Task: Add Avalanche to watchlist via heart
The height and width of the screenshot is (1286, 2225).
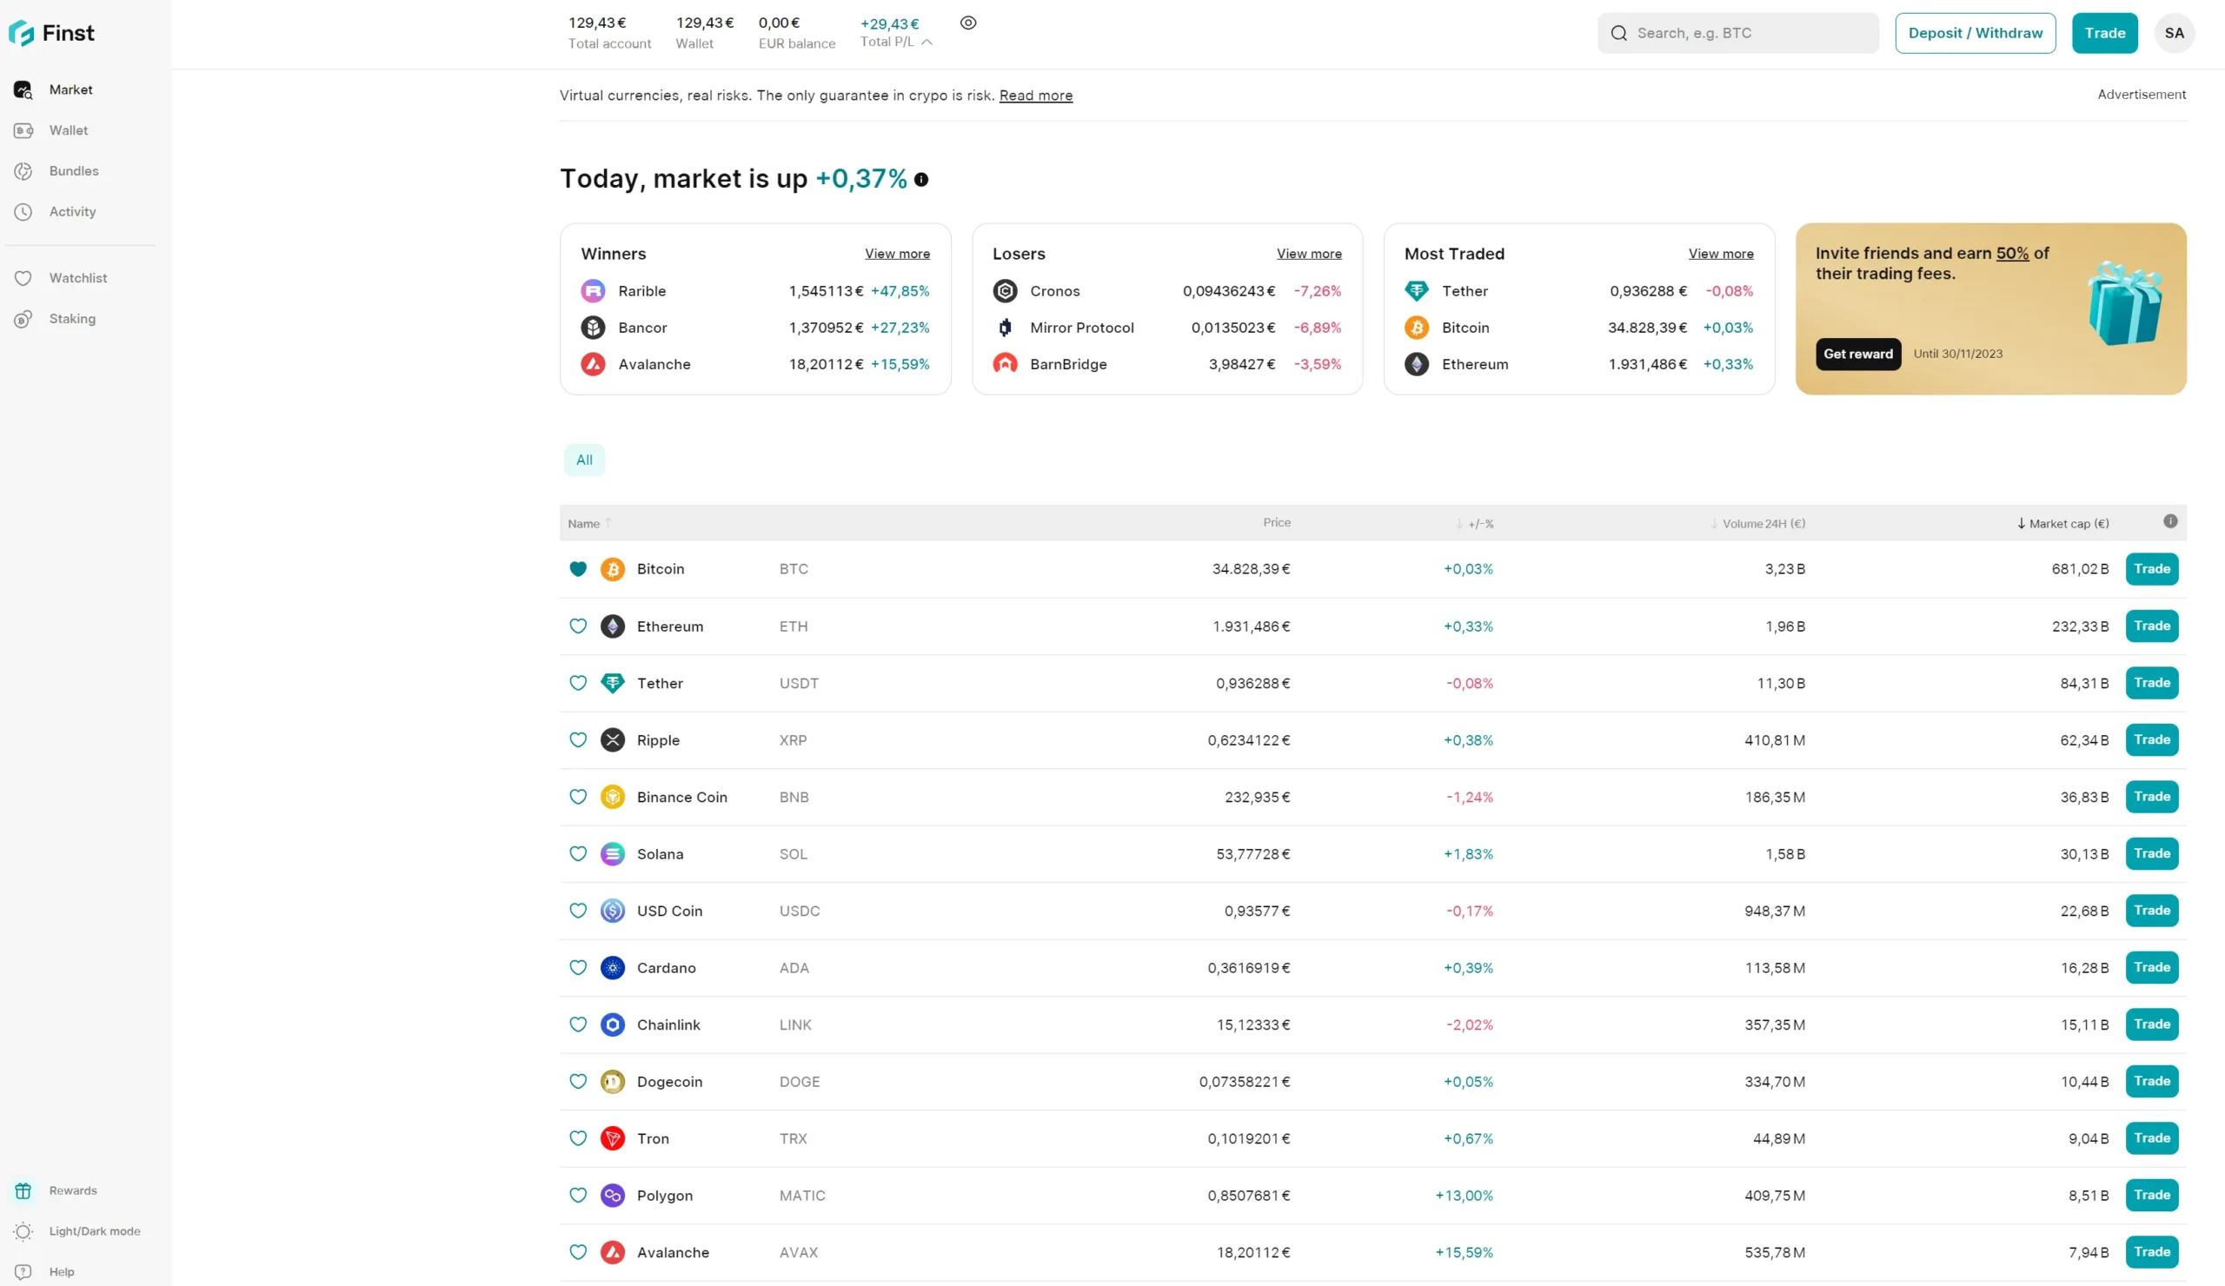Action: (577, 1252)
